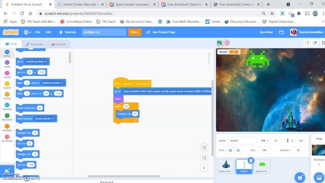
Task: Hide the sprite with crossed-eye icon
Action: coord(238,150)
